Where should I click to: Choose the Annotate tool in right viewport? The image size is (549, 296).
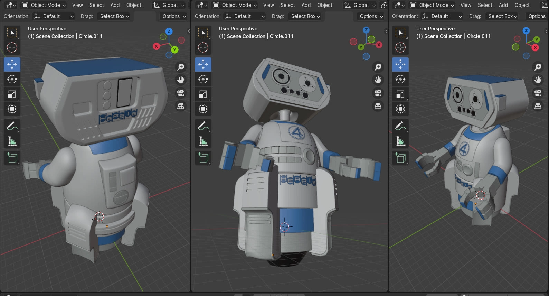(x=400, y=126)
